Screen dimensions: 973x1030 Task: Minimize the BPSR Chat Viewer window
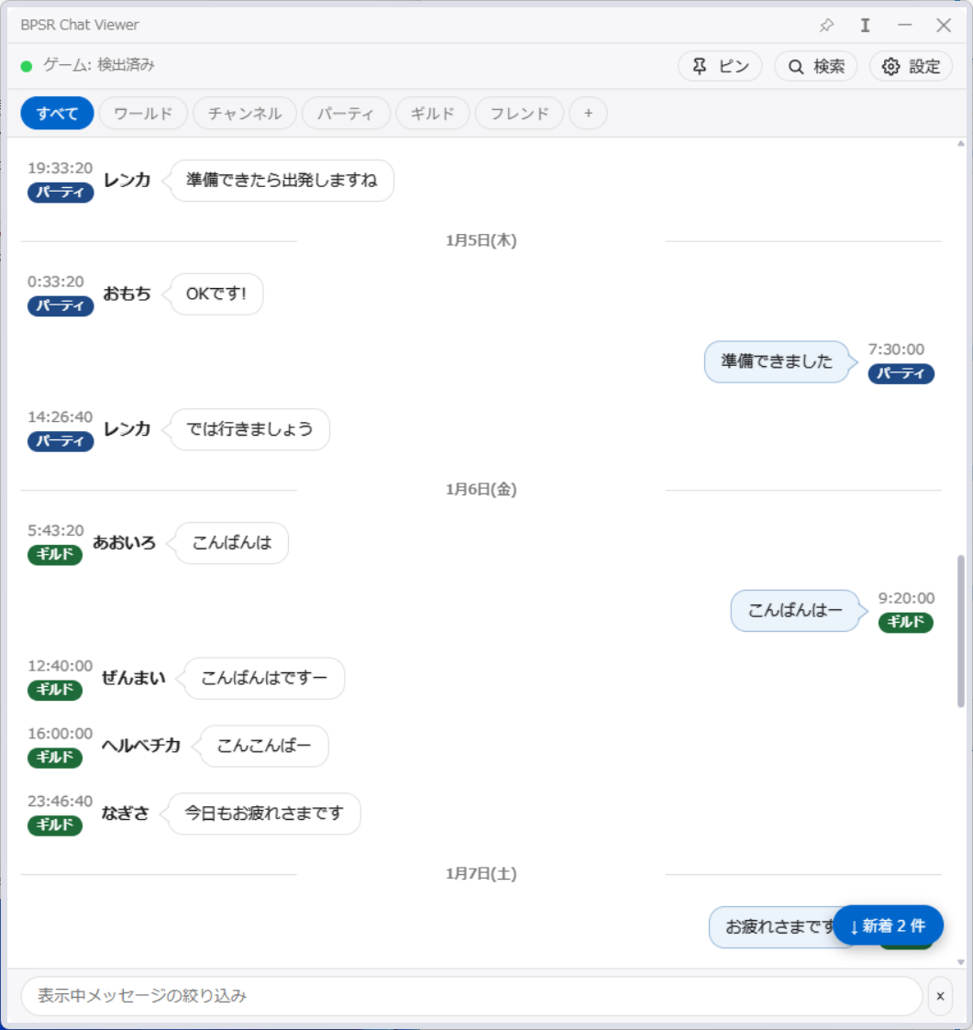point(904,25)
